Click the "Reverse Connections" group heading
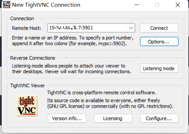This screenshot has height=134, width=189. [33, 58]
